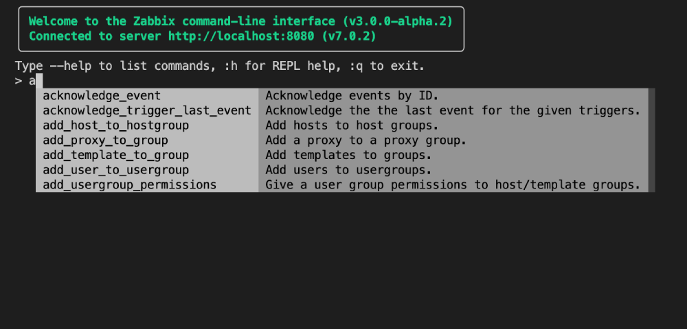
Task: Click the "Add a proxy to a proxy group." description
Action: coord(365,141)
